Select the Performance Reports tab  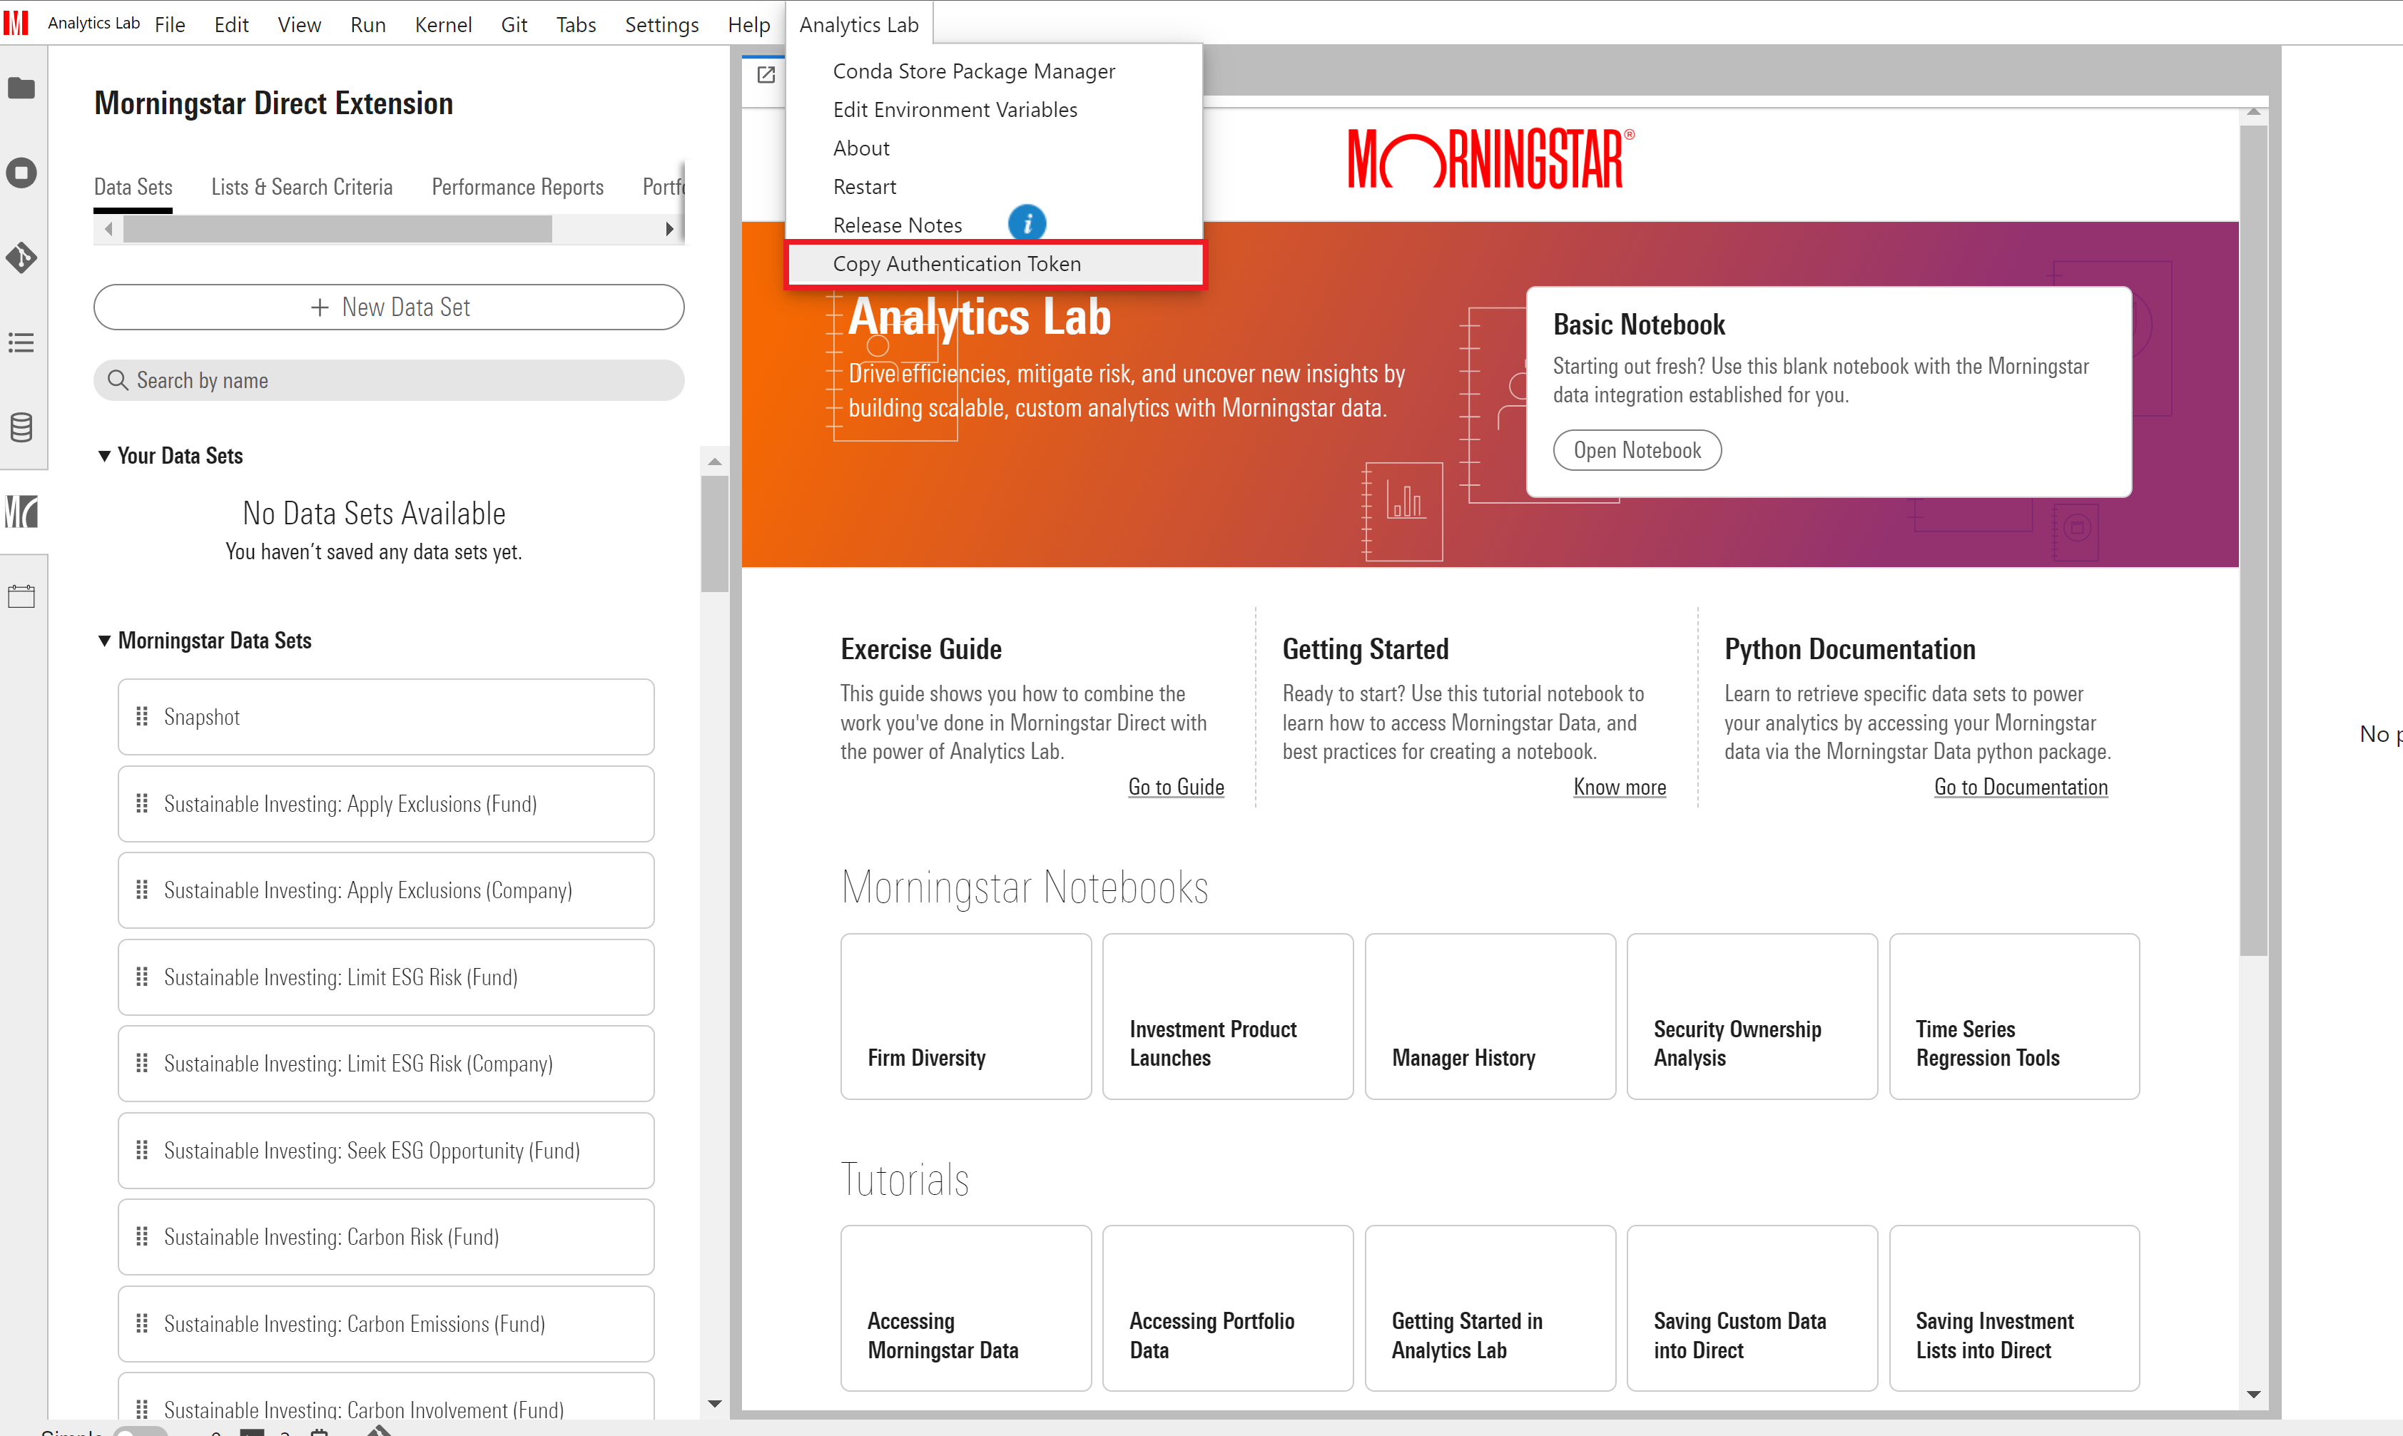(x=518, y=185)
